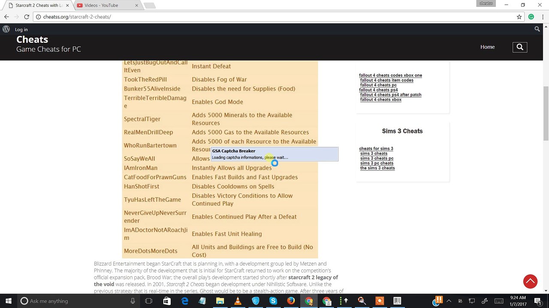The image size is (549, 308).
Task: Open 'fallout 4 cheats ps4 after patch' link
Action: (391, 95)
